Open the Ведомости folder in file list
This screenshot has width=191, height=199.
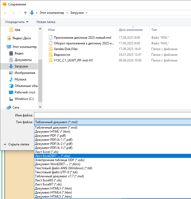tap(62, 55)
